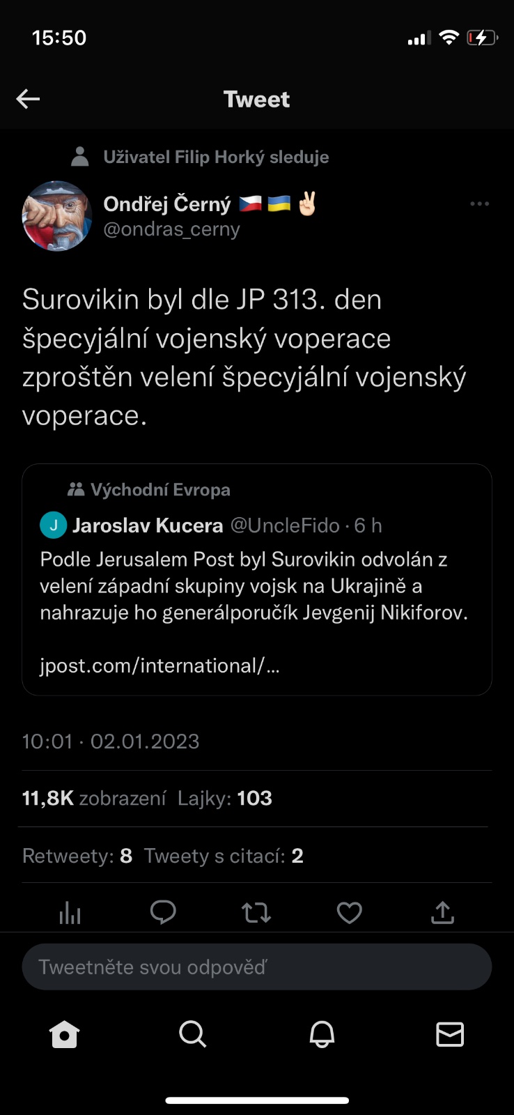Viewport: 514px width, 1115px height.
Task: Tap the share upload icon
Action: pos(442,912)
